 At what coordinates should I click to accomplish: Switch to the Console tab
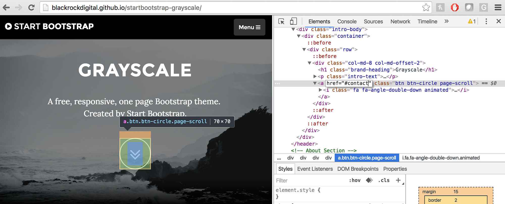(x=347, y=22)
